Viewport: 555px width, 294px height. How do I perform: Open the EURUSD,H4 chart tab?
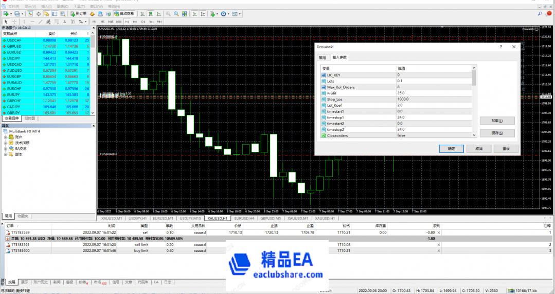click(244, 218)
